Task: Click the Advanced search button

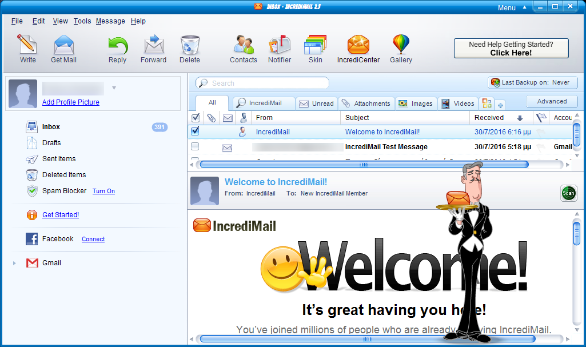Action: (x=552, y=102)
